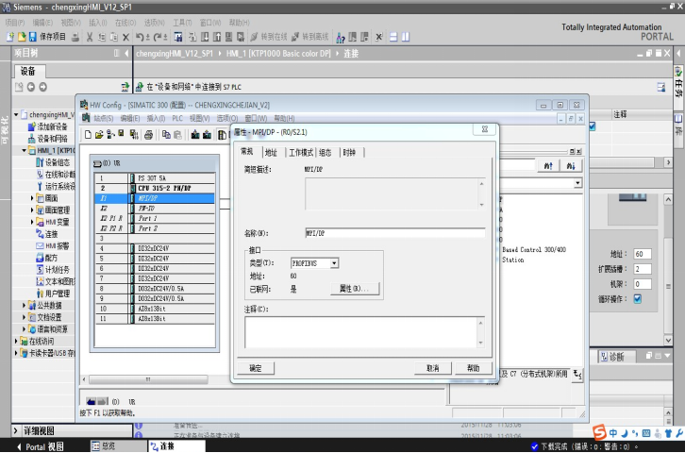
Task: Click the Undo arrow in TIA toolbar
Action: [x=139, y=36]
